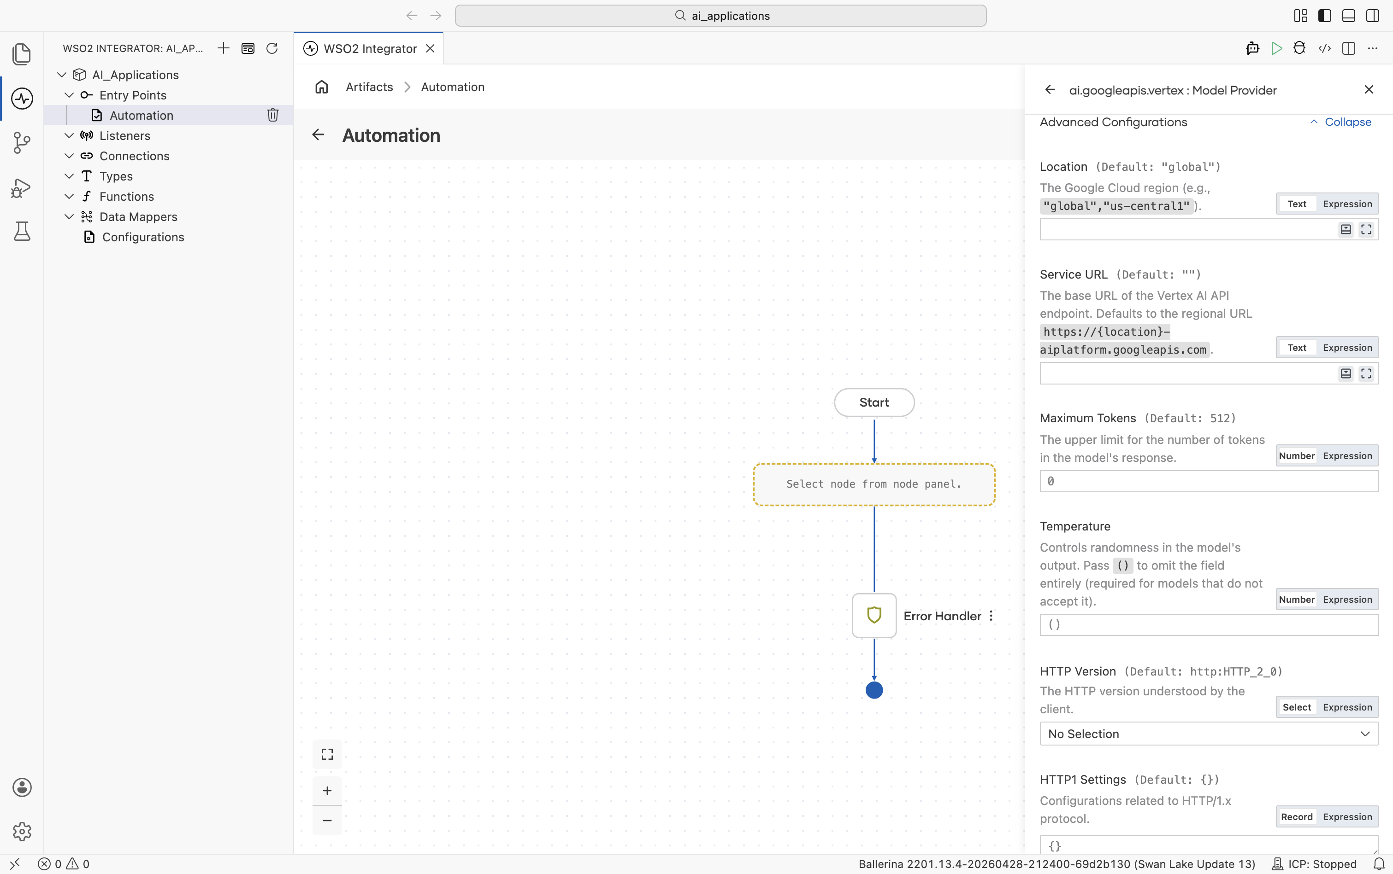Open helper pane for Location field
The image size is (1393, 874).
pos(1346,229)
